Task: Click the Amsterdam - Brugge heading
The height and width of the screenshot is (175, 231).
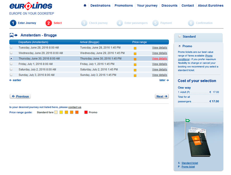Action: tap(39, 35)
